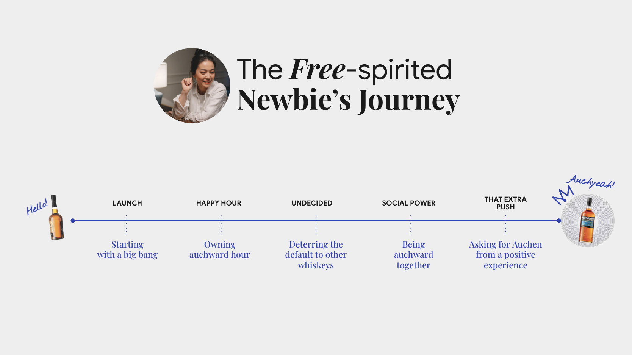Screen dimensions: 632x355
Task: Click "Starting with a big bang" text
Action: coord(127,249)
